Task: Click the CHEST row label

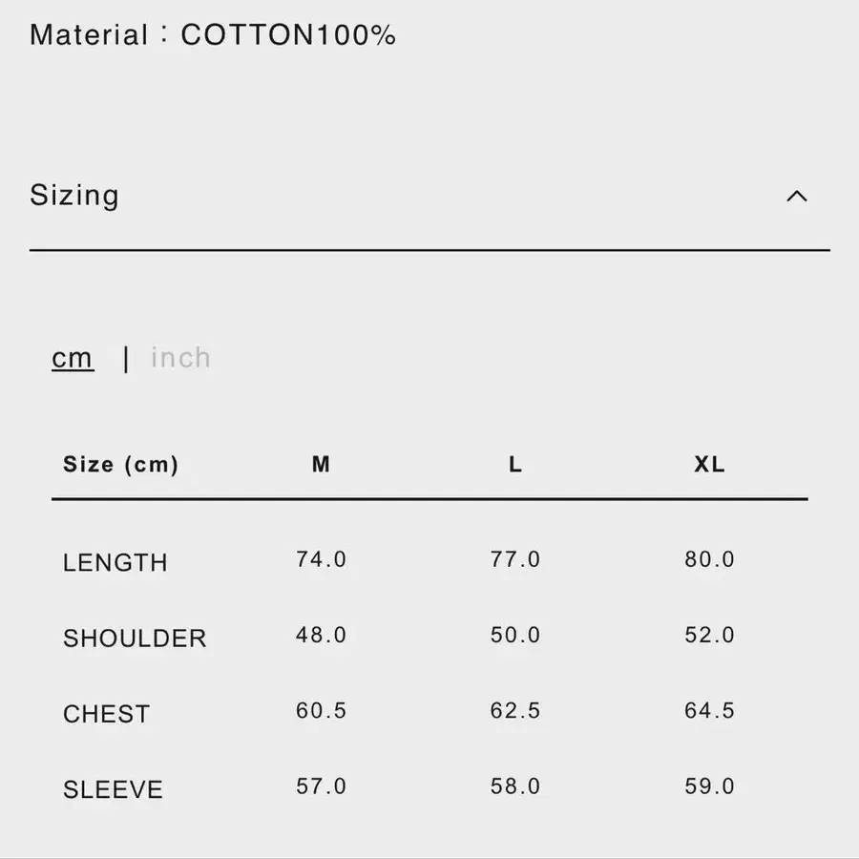Action: pyautogui.click(x=107, y=714)
